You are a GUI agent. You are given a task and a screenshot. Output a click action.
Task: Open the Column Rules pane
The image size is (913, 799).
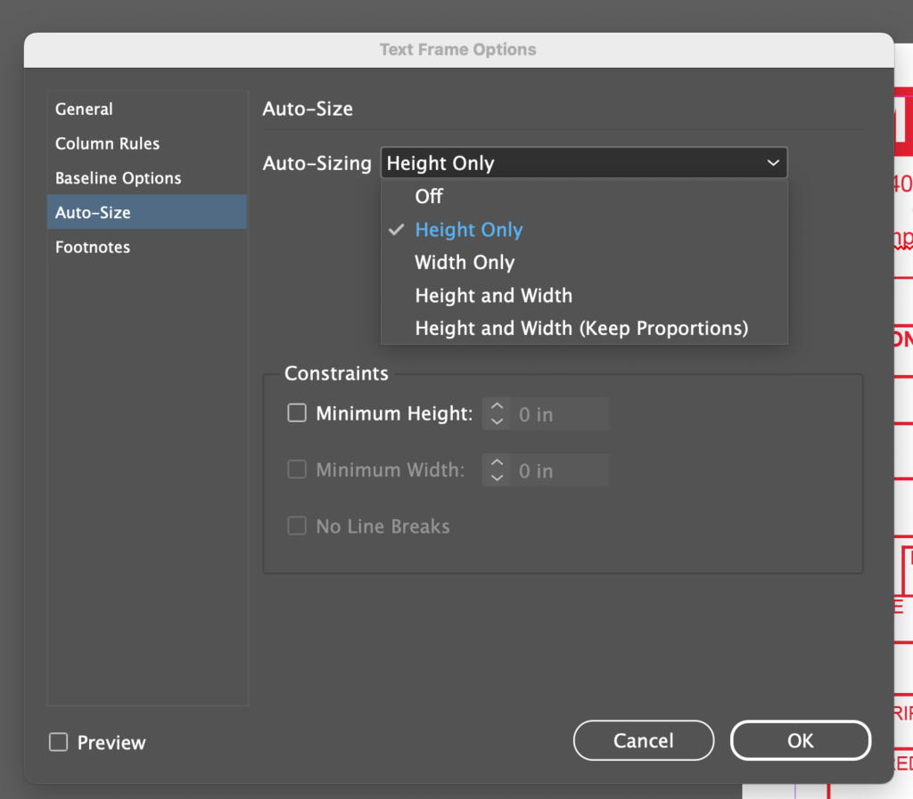pyautogui.click(x=107, y=143)
